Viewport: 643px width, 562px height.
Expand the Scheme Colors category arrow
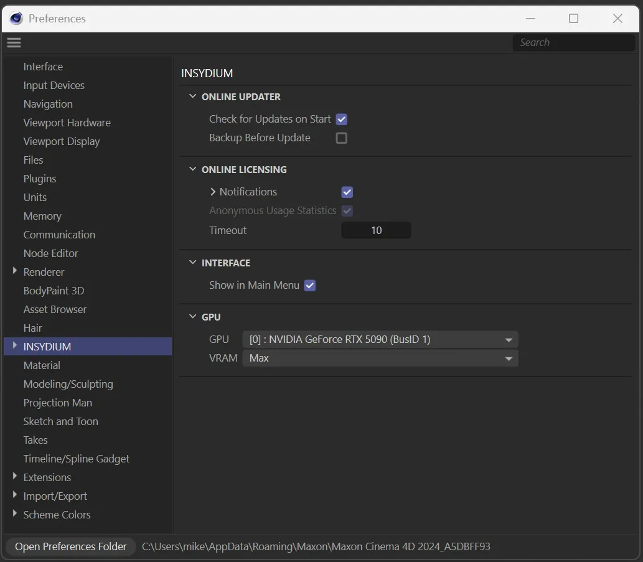pyautogui.click(x=15, y=514)
